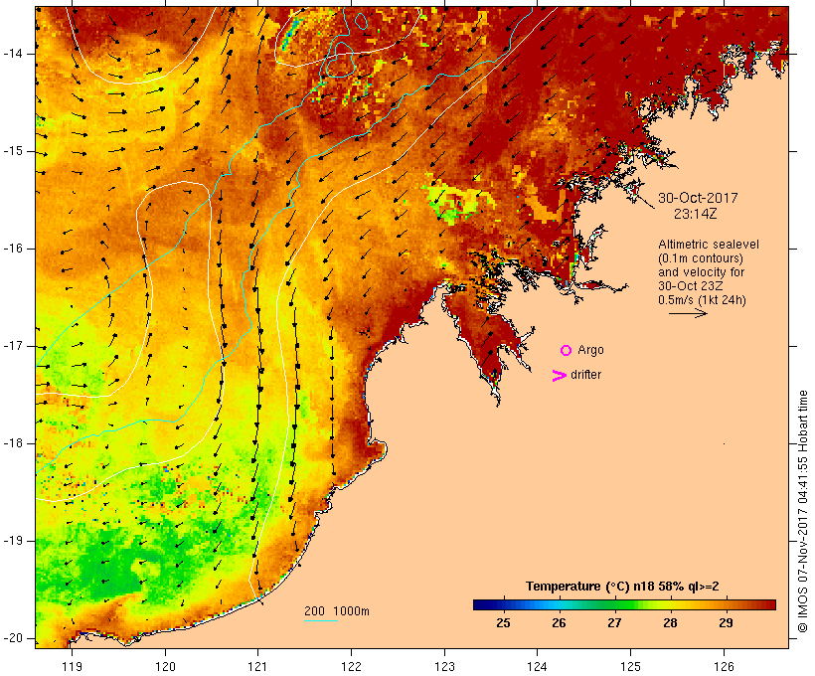
Task: Click the longitude label 121
Action: click(x=257, y=667)
